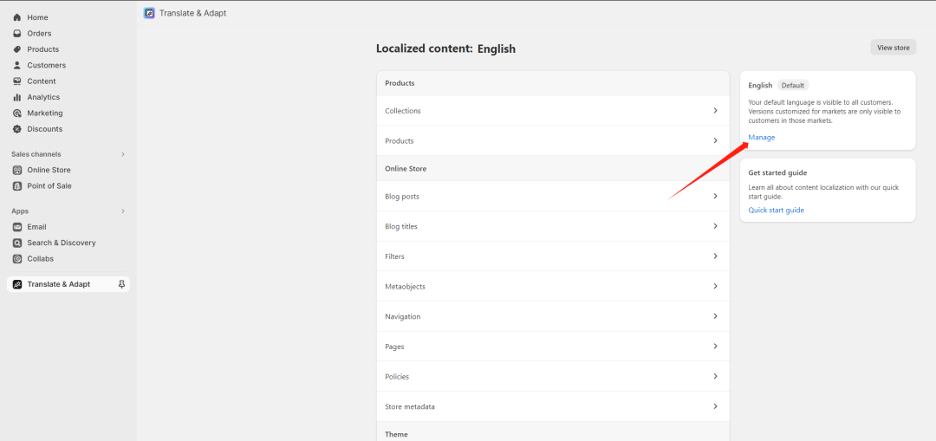Select the Blog titles list row label
The width and height of the screenshot is (936, 441).
click(401, 226)
